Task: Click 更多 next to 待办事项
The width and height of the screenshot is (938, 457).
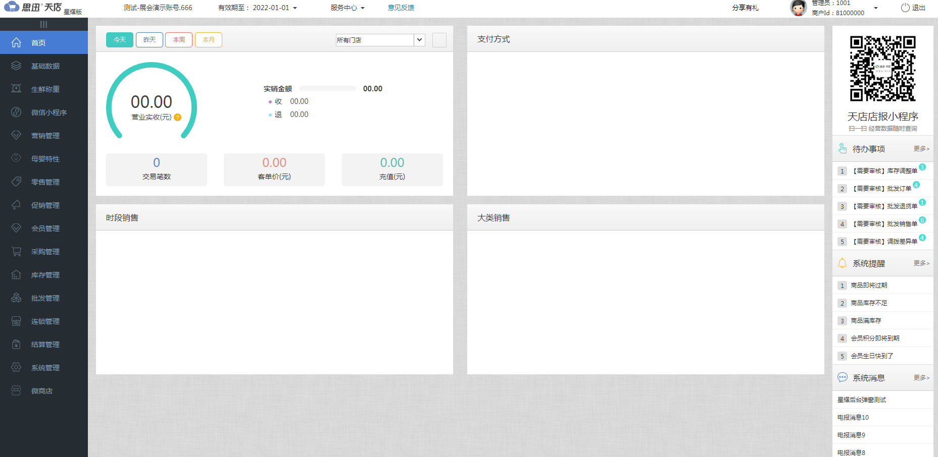Action: (921, 149)
